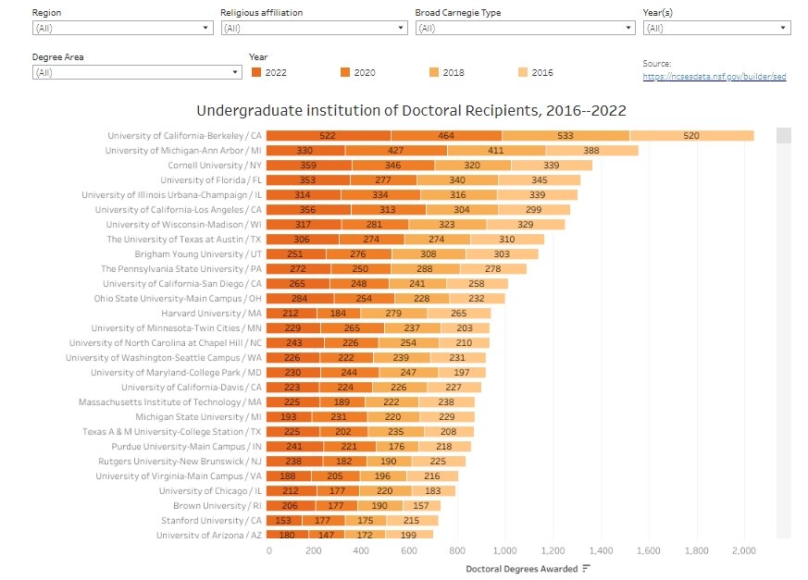
Task: Click the Brown University / RI label
Action: (x=218, y=506)
